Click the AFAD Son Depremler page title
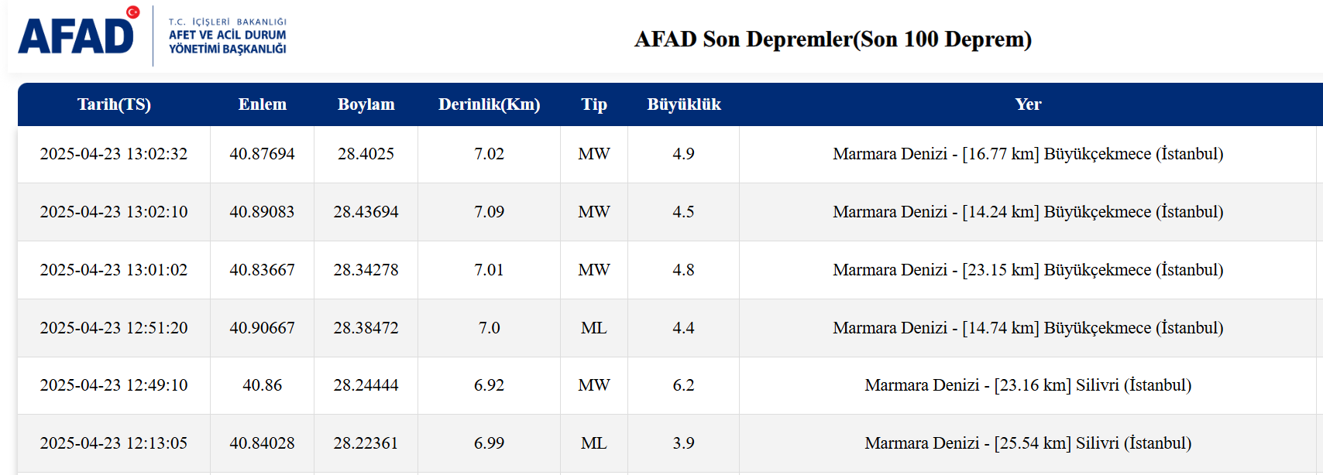 pos(833,39)
